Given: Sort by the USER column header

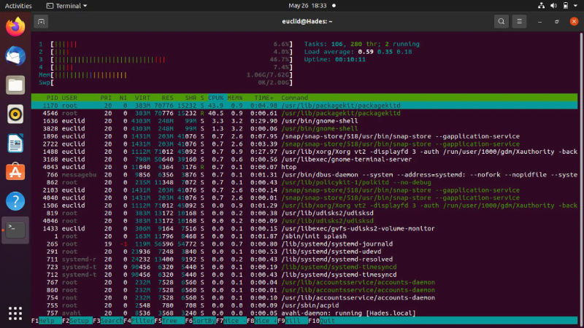Looking at the screenshot, I should (69, 98).
